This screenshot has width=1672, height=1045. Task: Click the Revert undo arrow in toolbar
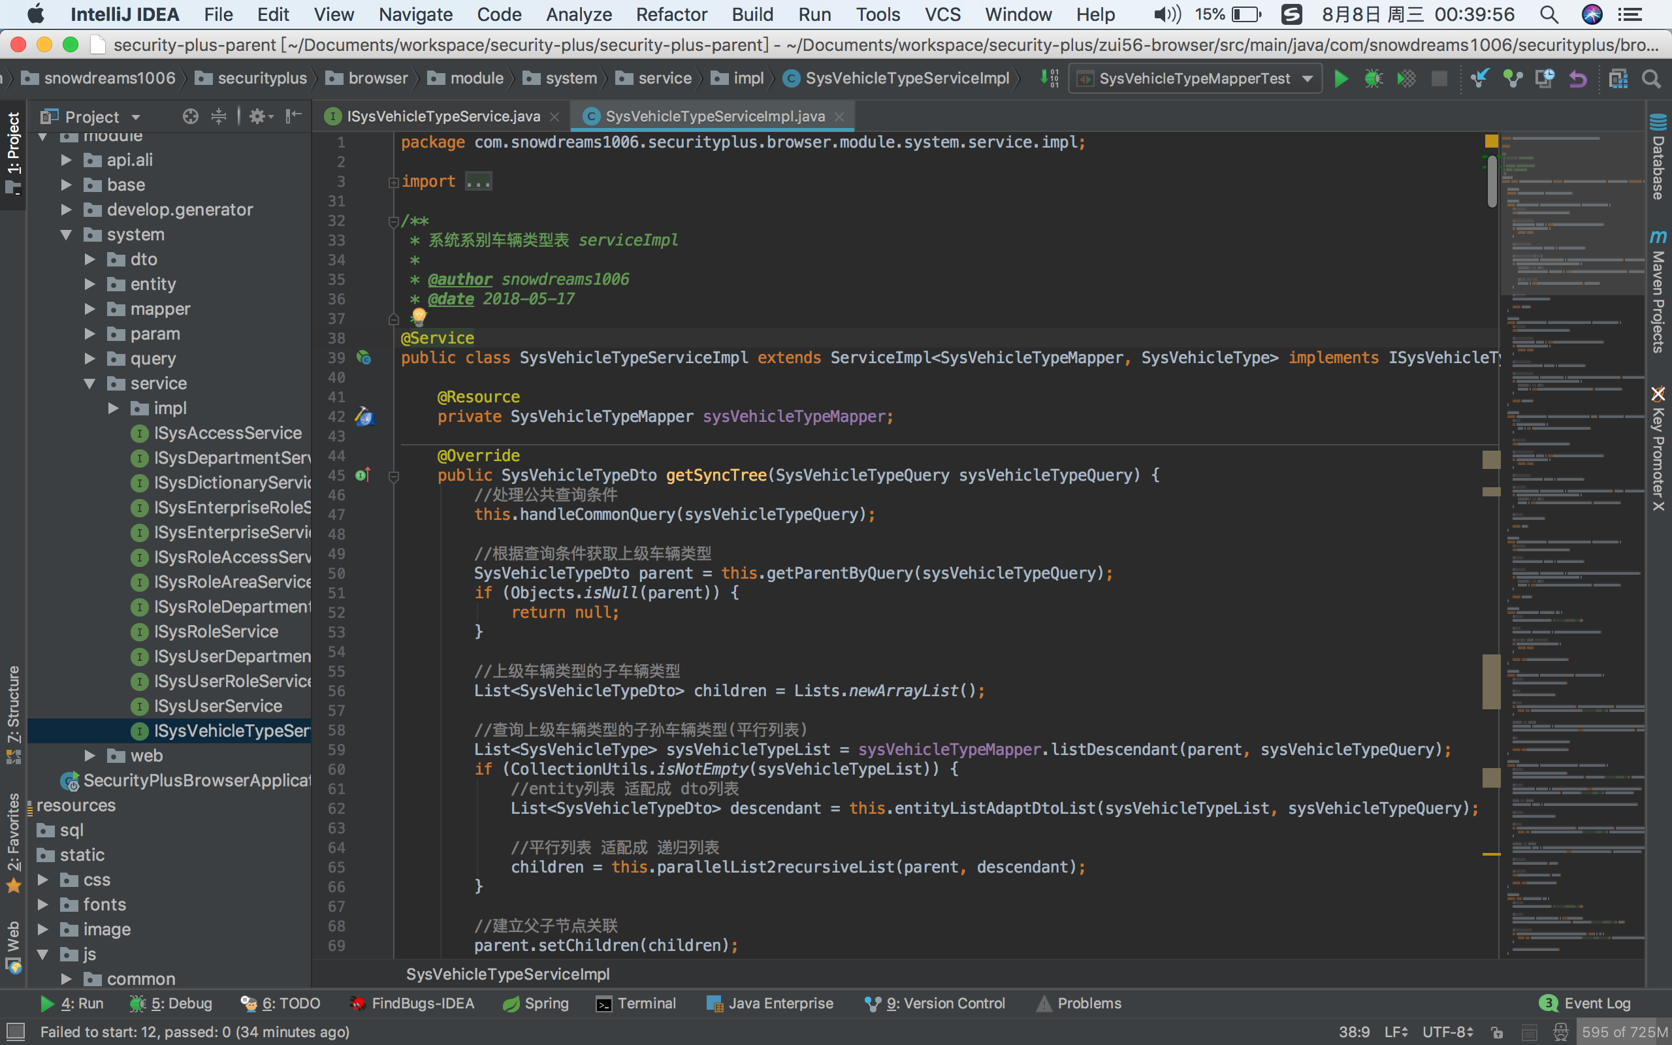tap(1578, 79)
